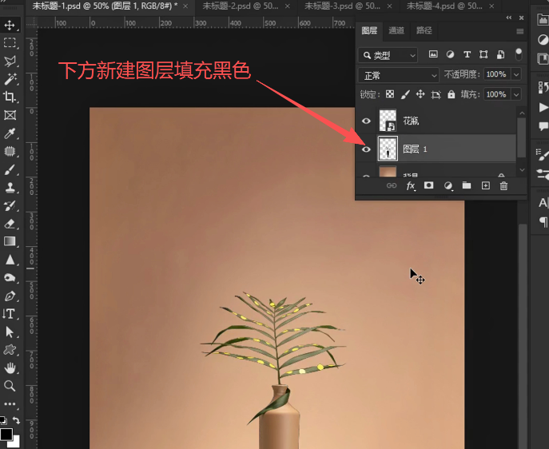Create new fill or adjustment layer
549x449 pixels.
(448, 186)
